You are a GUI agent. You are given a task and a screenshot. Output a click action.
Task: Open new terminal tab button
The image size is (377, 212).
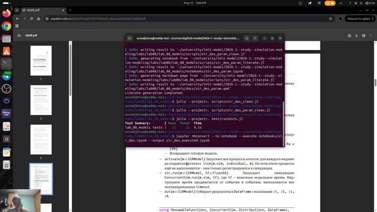click(130, 38)
